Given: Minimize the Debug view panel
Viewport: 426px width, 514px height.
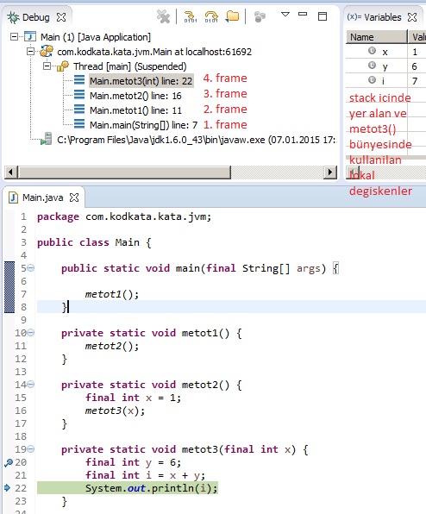Looking at the screenshot, I should 303,14.
